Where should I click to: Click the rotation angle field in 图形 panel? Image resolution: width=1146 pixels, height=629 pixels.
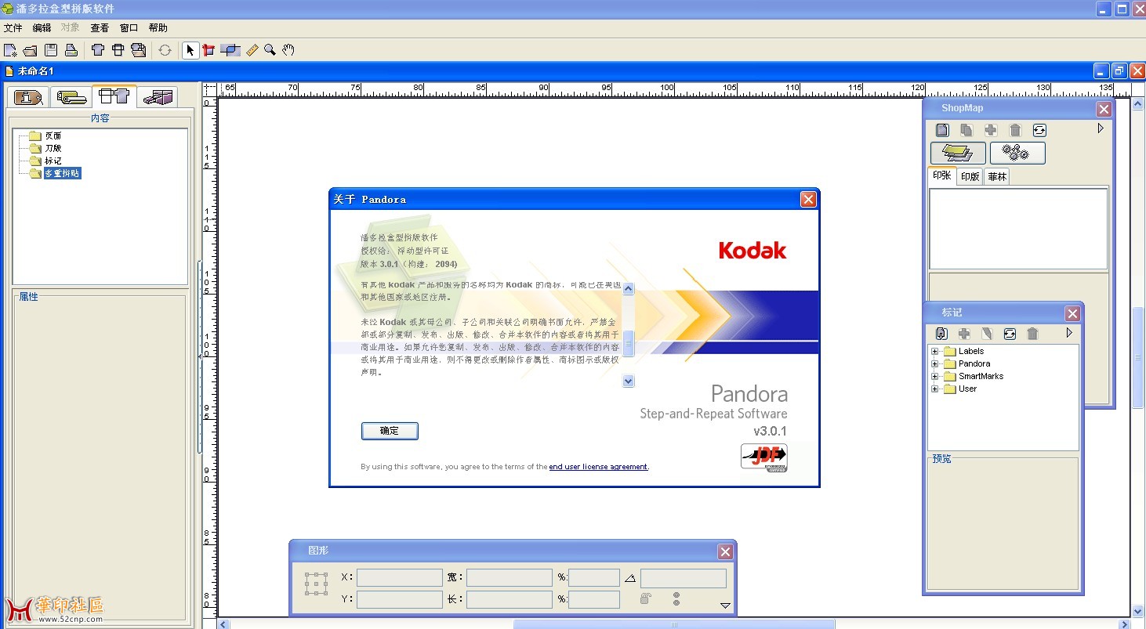tap(684, 578)
